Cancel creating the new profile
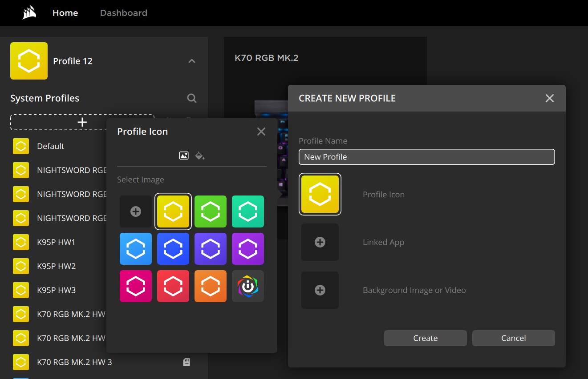588x379 pixels. 513,338
